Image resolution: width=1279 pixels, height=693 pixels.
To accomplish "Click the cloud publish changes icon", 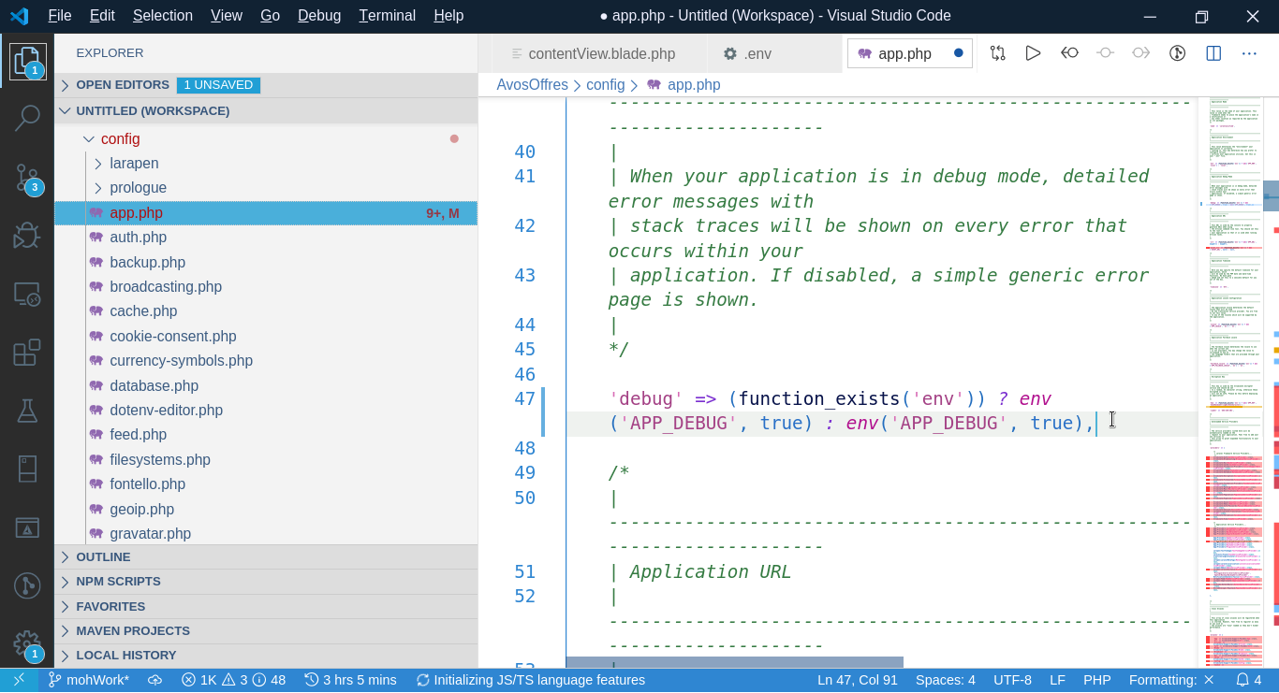I will [x=155, y=680].
